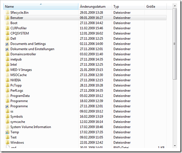Click the date 09.01.2009 16:27
182x153 pixels.
pyautogui.click(x=91, y=18)
